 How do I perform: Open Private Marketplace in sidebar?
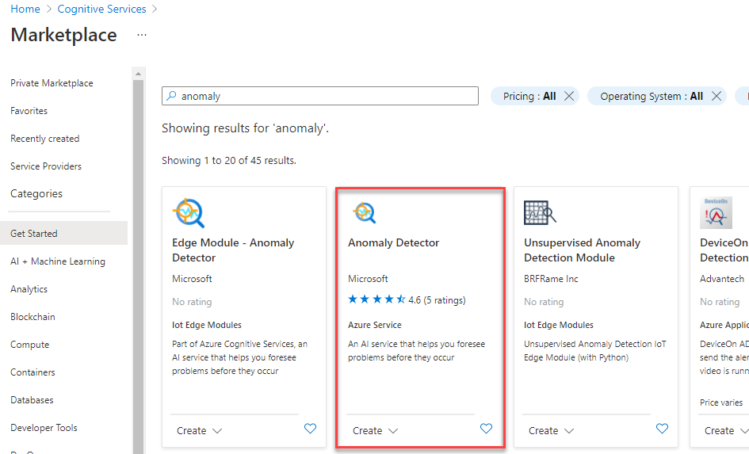pyautogui.click(x=52, y=83)
